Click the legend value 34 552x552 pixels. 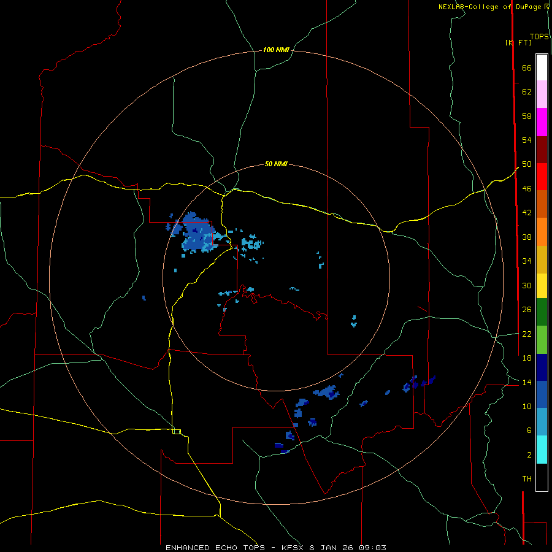click(527, 261)
